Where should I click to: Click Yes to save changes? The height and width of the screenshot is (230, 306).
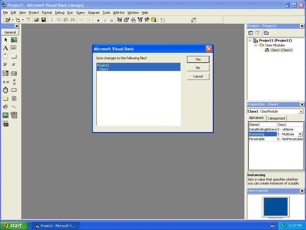[198, 59]
